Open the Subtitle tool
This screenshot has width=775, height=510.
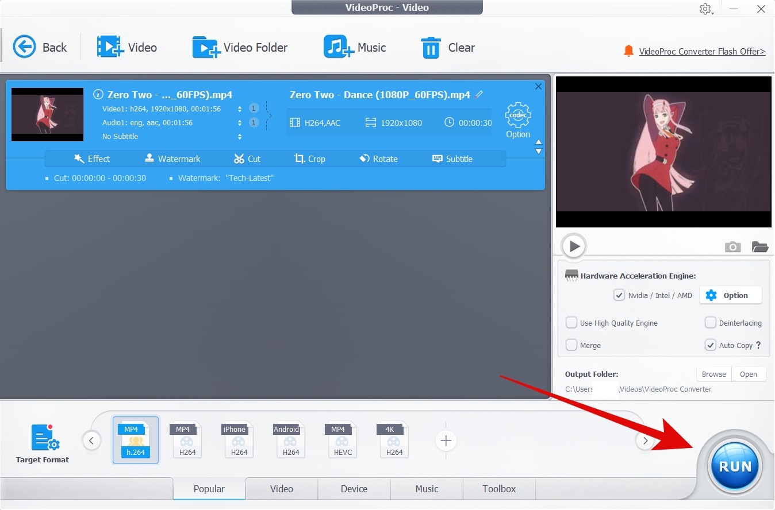[452, 159]
